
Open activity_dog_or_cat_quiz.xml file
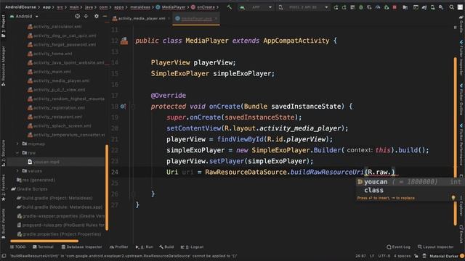65,36
